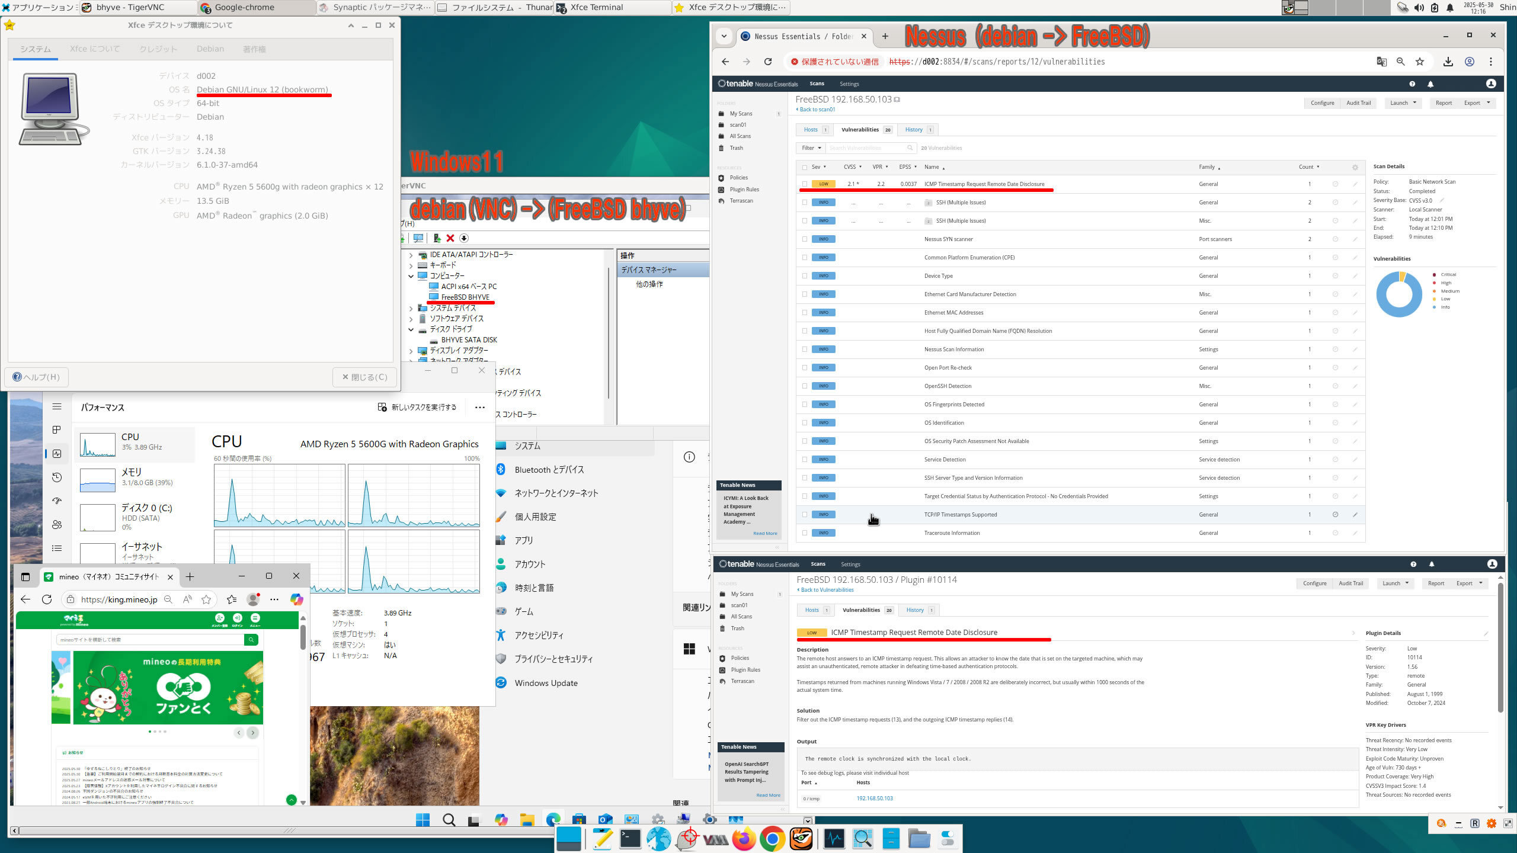Screen dimensions: 1517x853
Task: Open the Filter dropdown in Vulnerabilities
Action: (x=811, y=148)
